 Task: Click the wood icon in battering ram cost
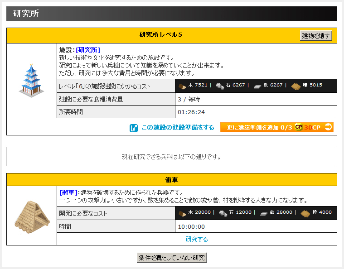pyautogui.click(x=182, y=213)
